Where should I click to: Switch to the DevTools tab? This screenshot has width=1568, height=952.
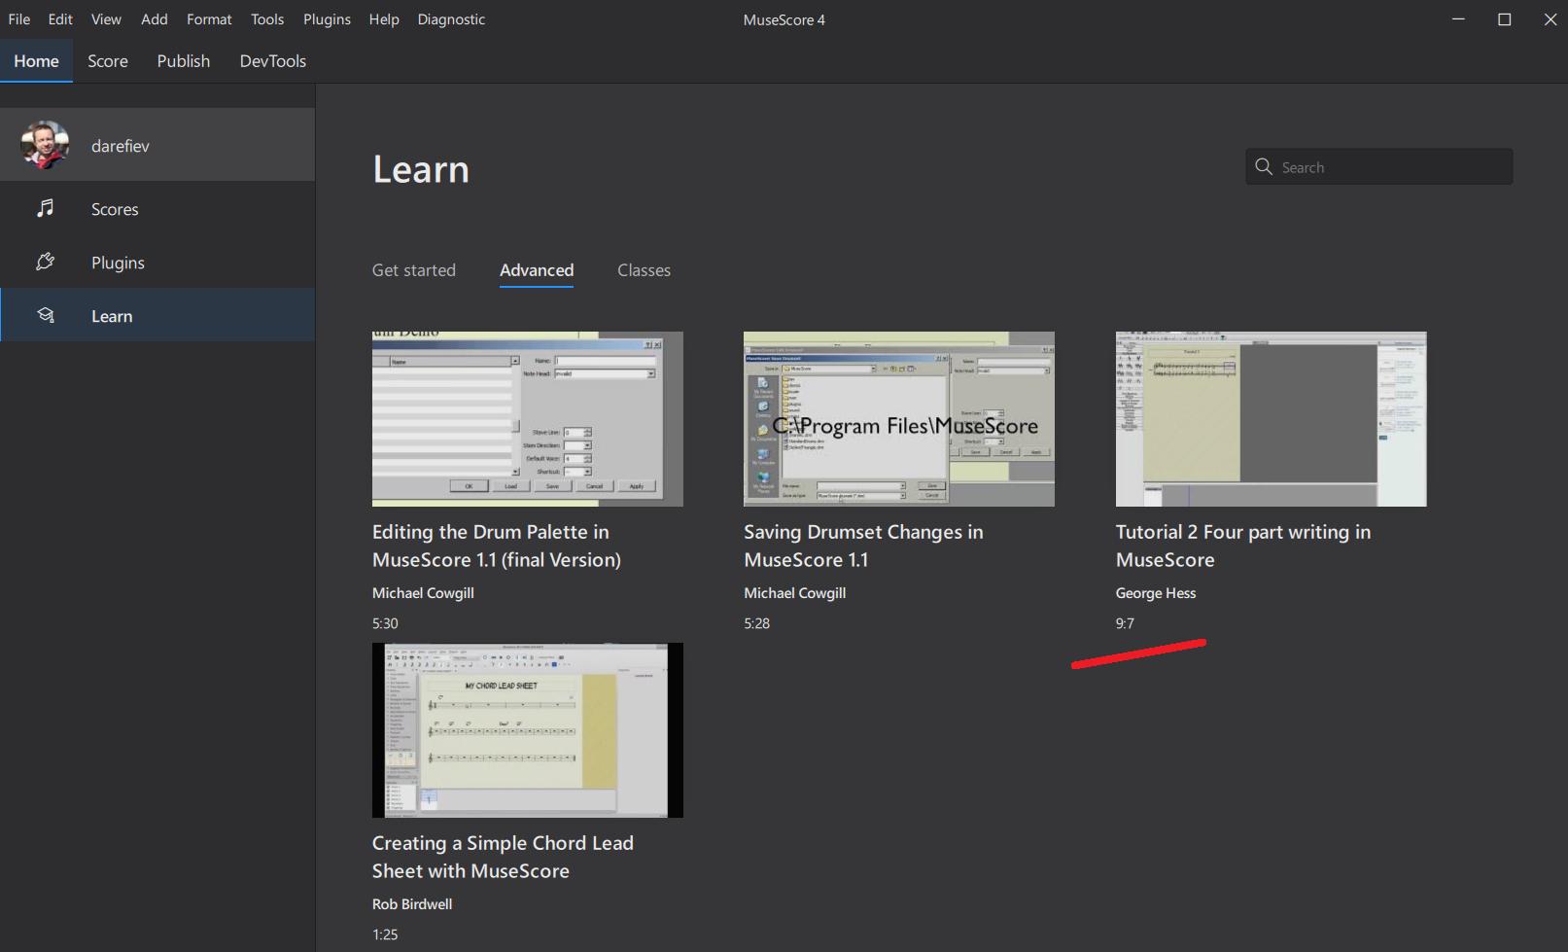click(x=272, y=60)
